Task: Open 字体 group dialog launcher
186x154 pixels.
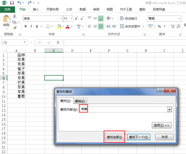Action: coord(83,34)
